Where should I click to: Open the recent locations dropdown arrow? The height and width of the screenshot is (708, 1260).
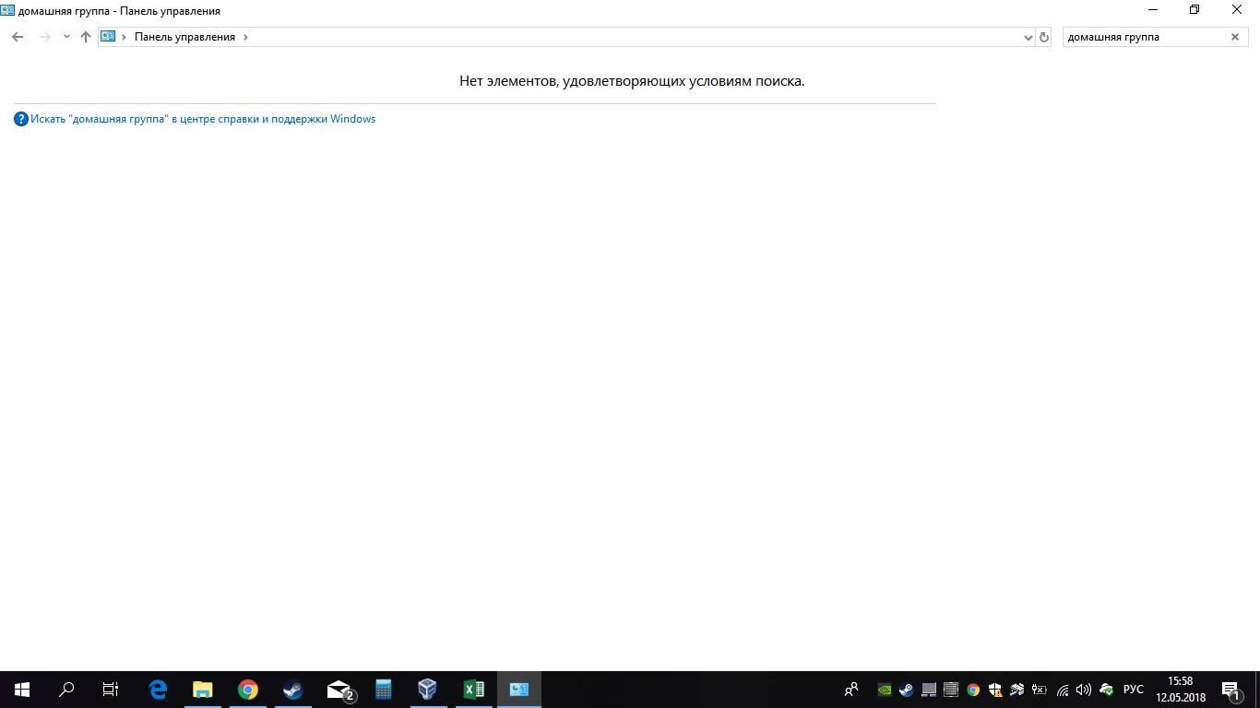point(66,37)
